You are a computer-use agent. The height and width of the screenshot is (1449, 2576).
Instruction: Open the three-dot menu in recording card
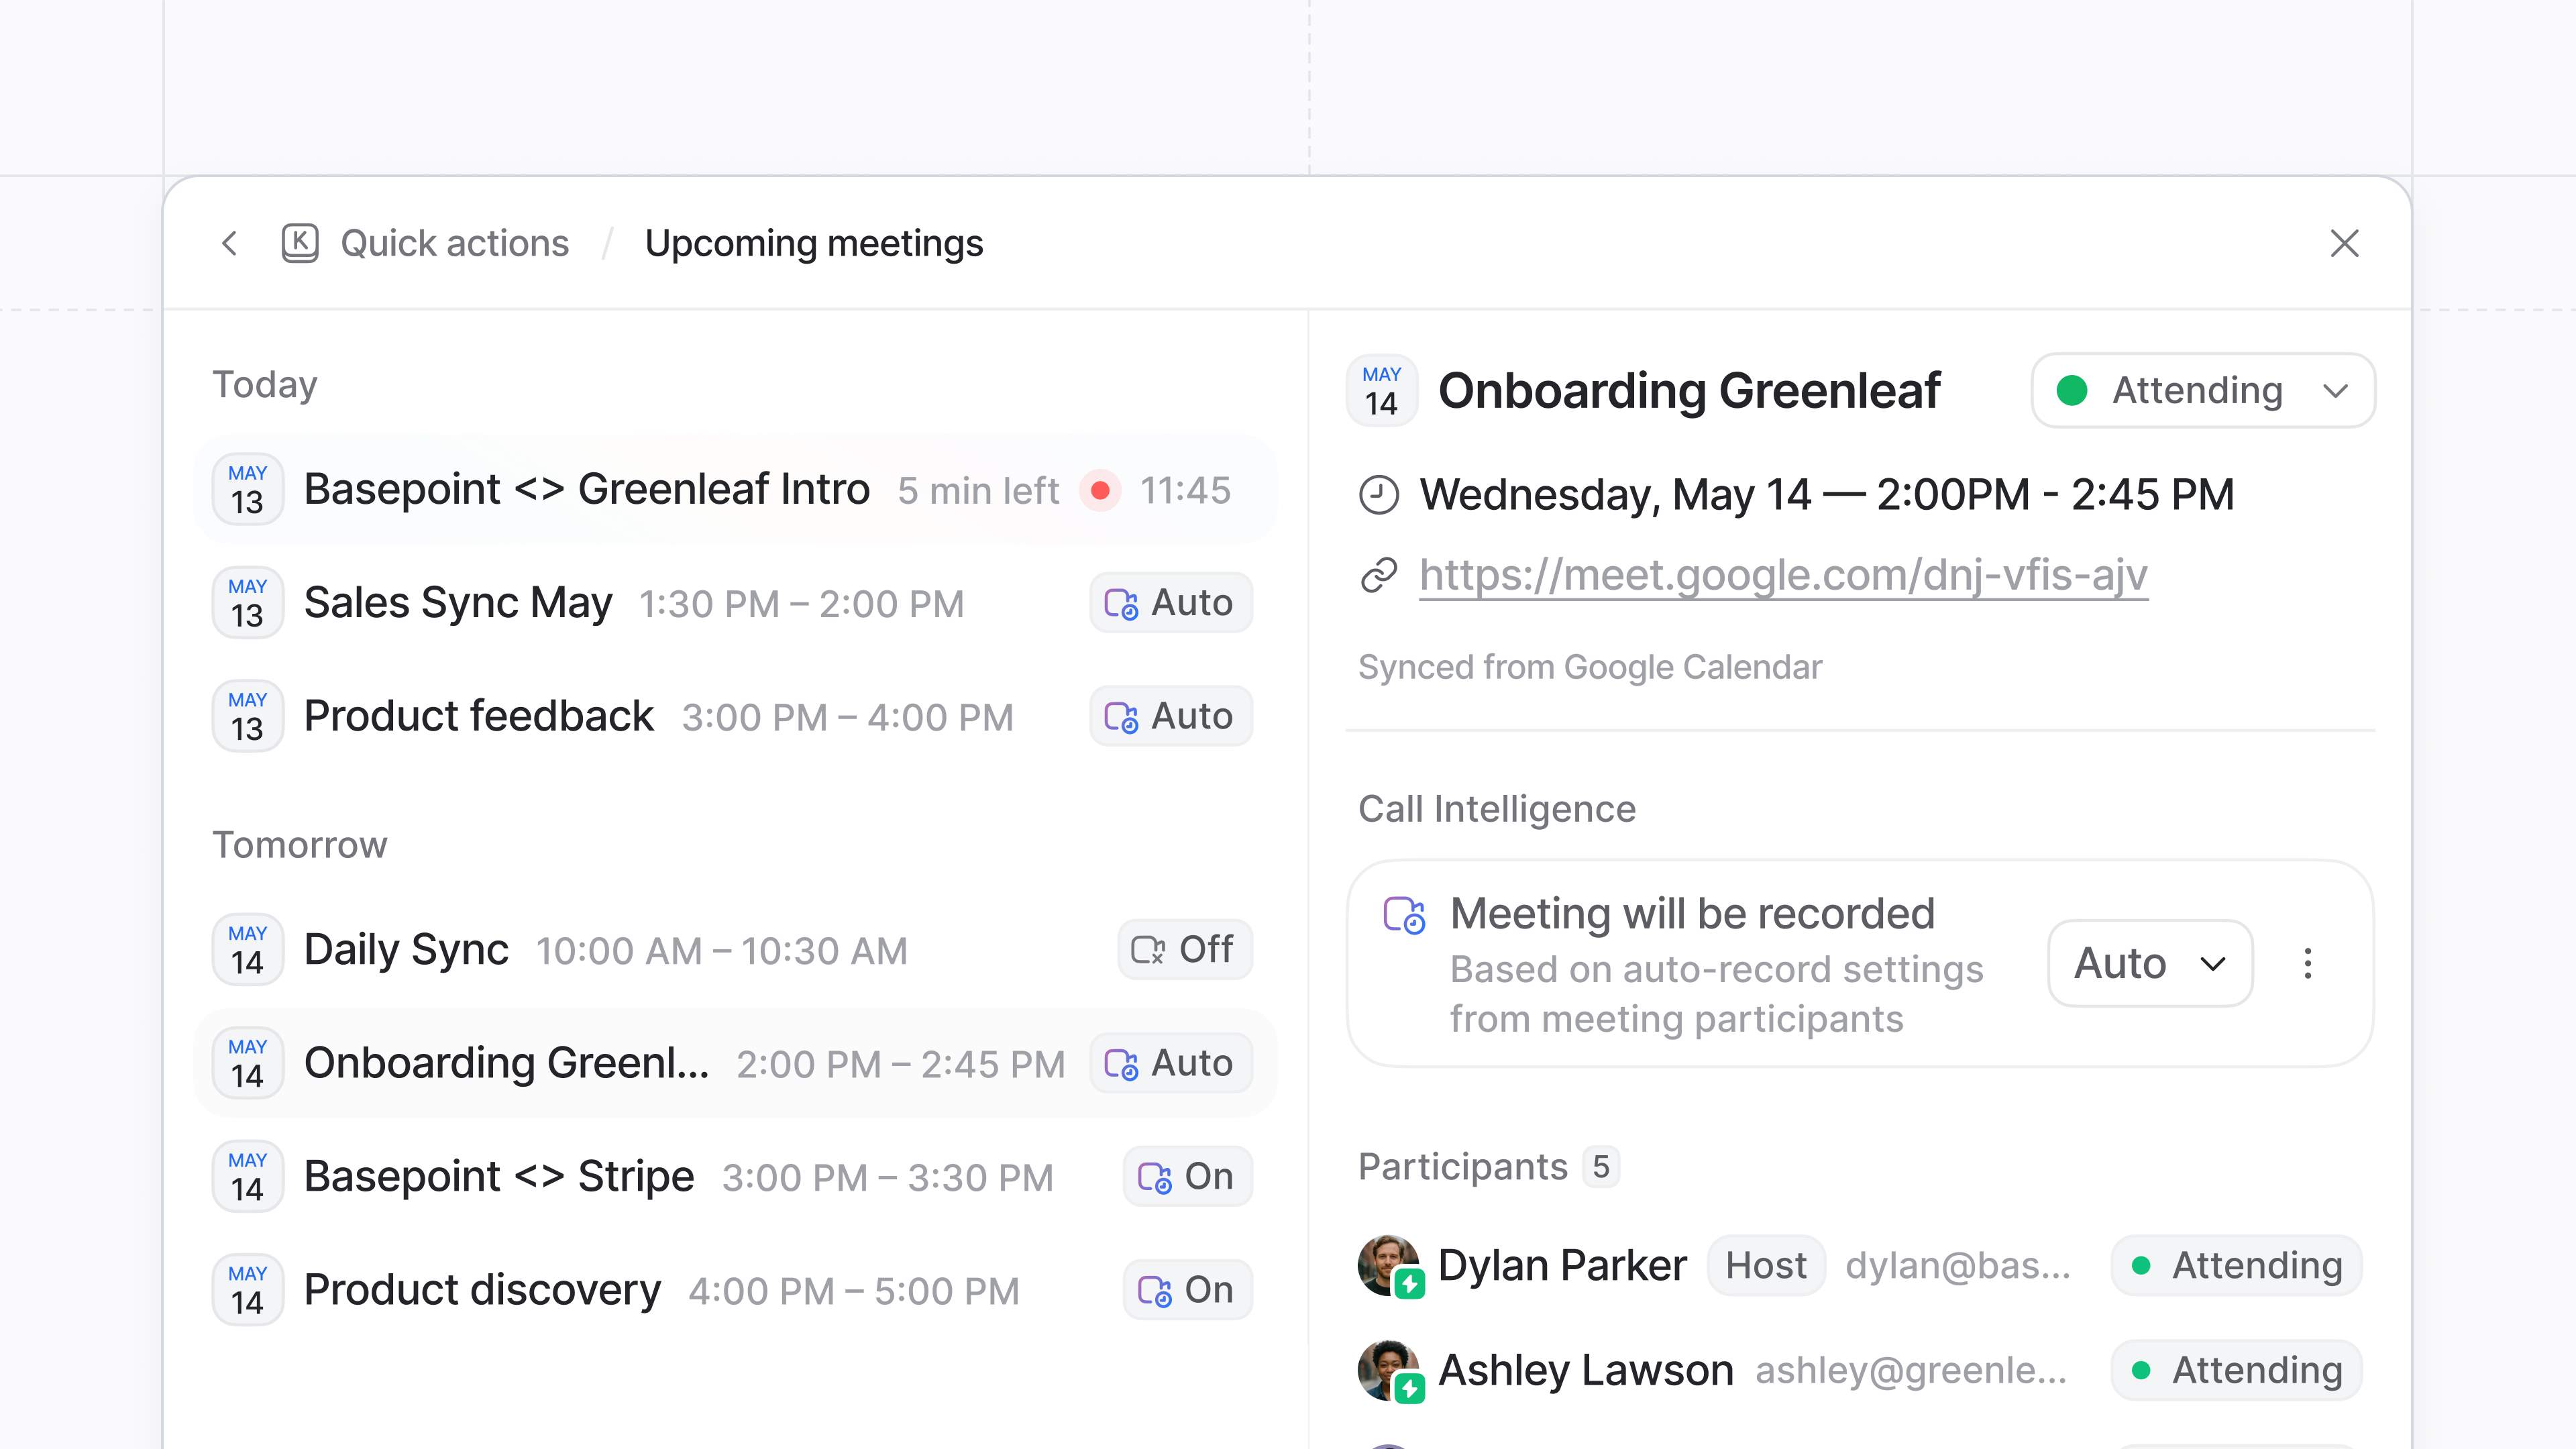coord(2307,963)
